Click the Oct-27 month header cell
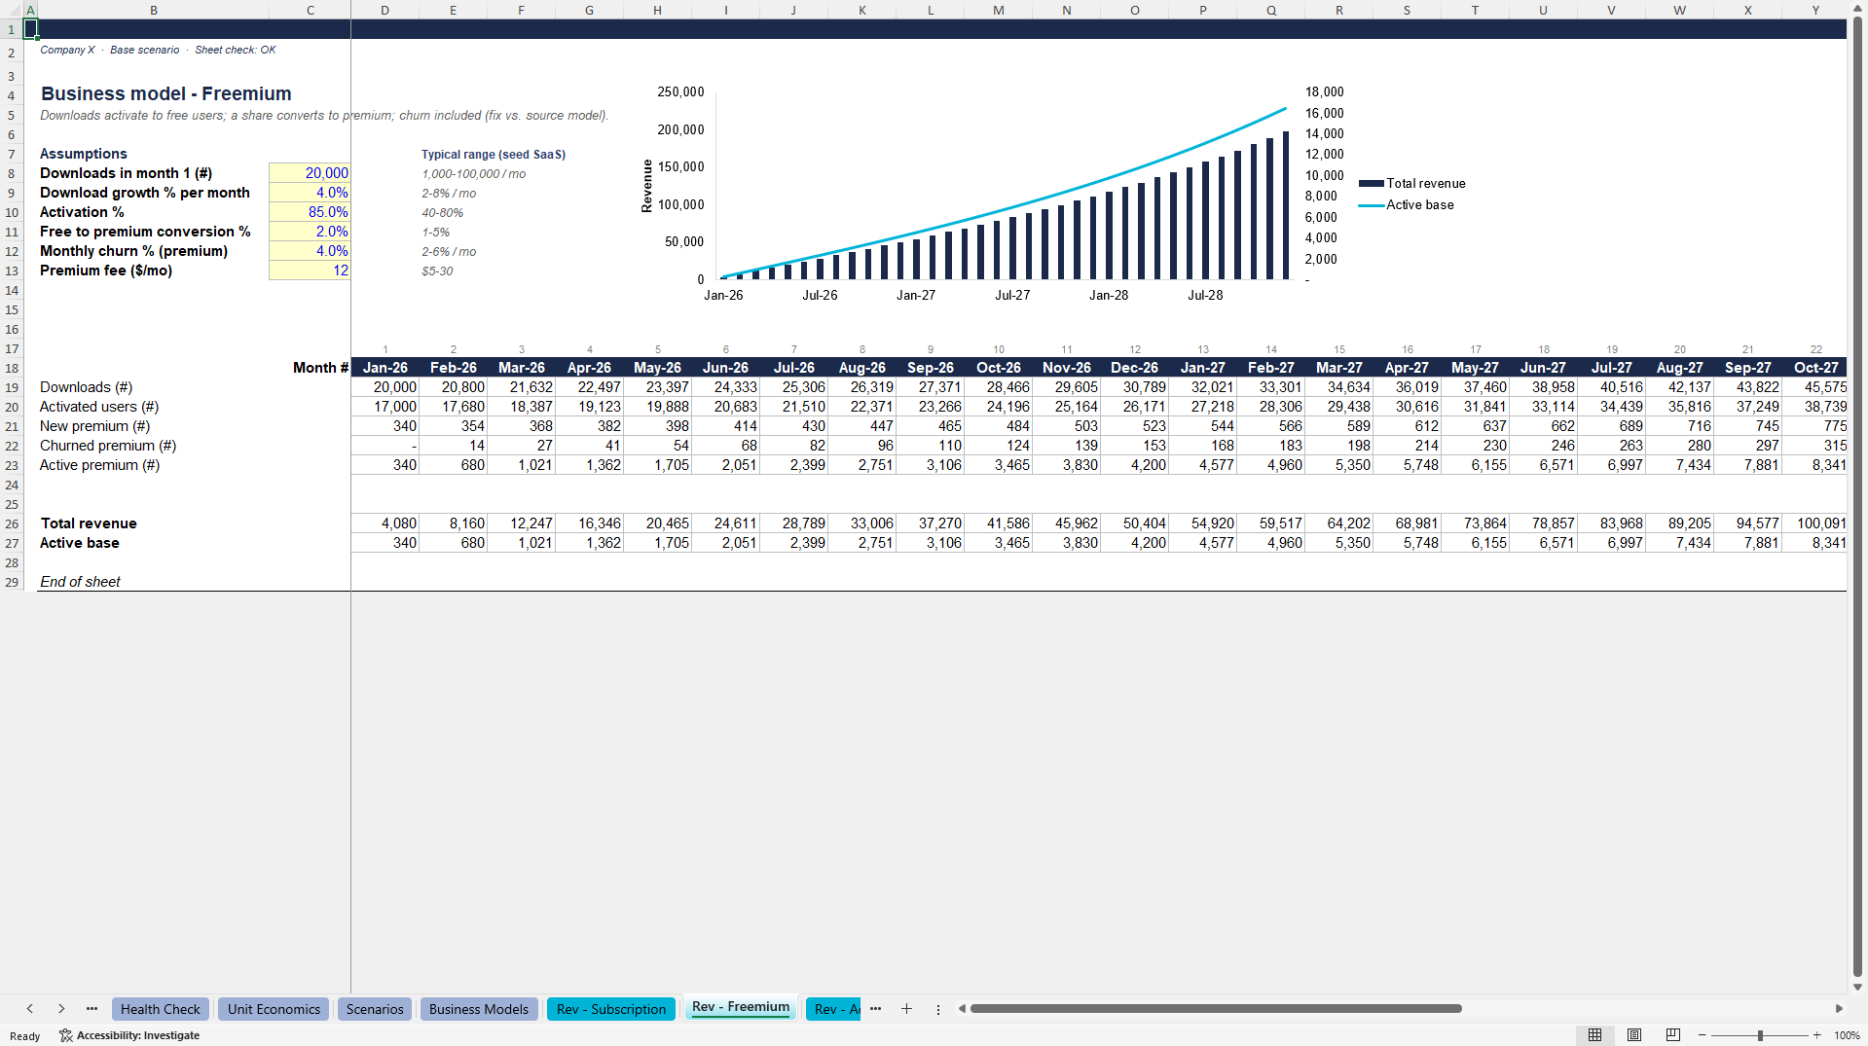The image size is (1868, 1046). [1814, 368]
